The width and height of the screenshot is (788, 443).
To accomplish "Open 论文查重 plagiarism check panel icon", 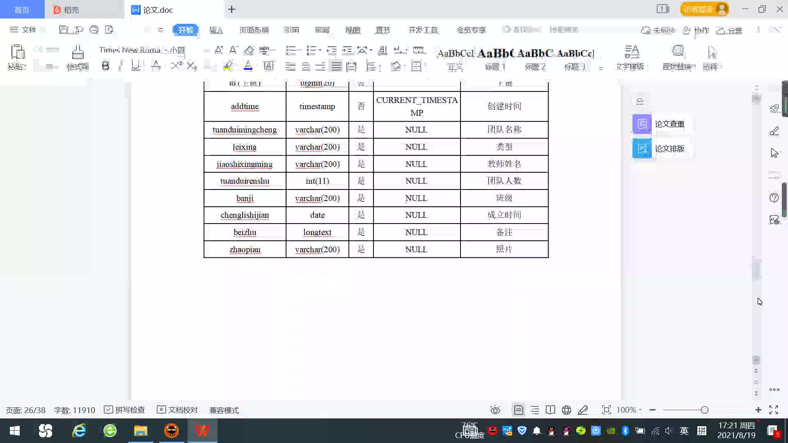I will [x=642, y=124].
